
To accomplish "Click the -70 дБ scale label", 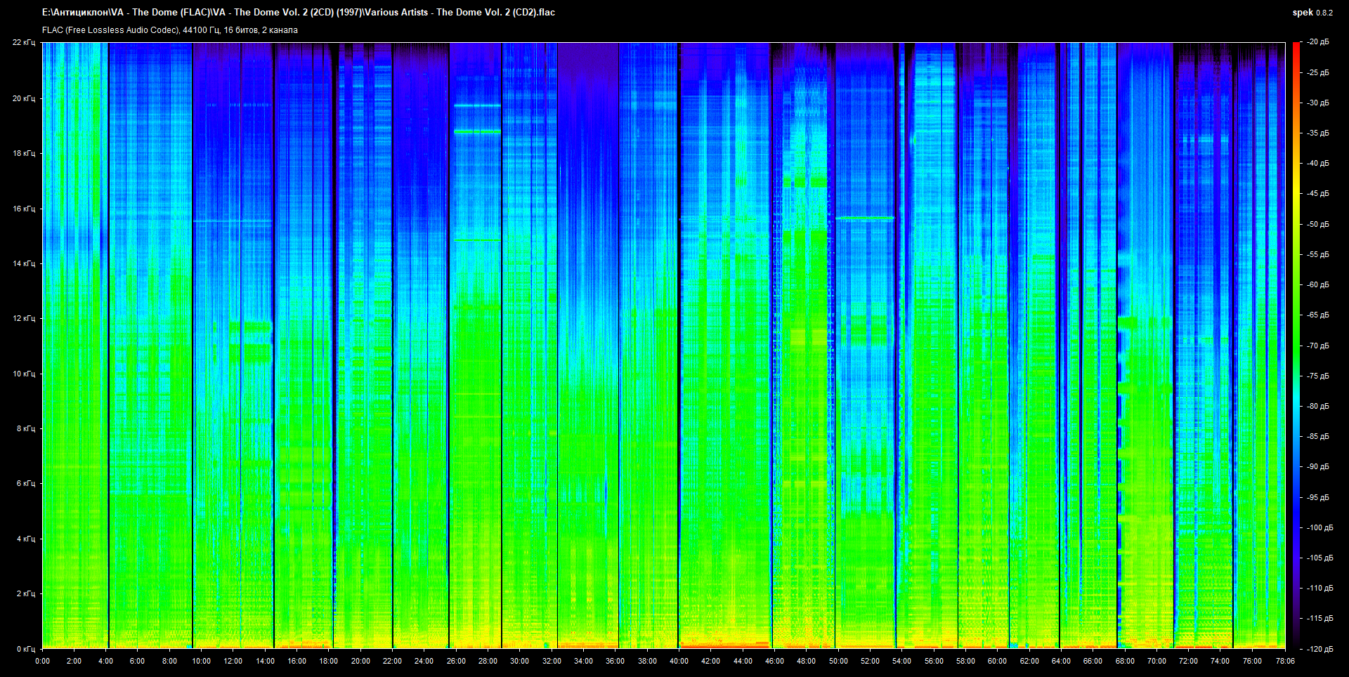I will pyautogui.click(x=1317, y=346).
